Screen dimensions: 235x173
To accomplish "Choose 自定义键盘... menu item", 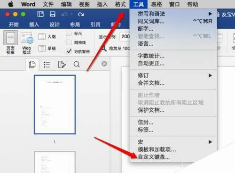I will coord(173,157).
